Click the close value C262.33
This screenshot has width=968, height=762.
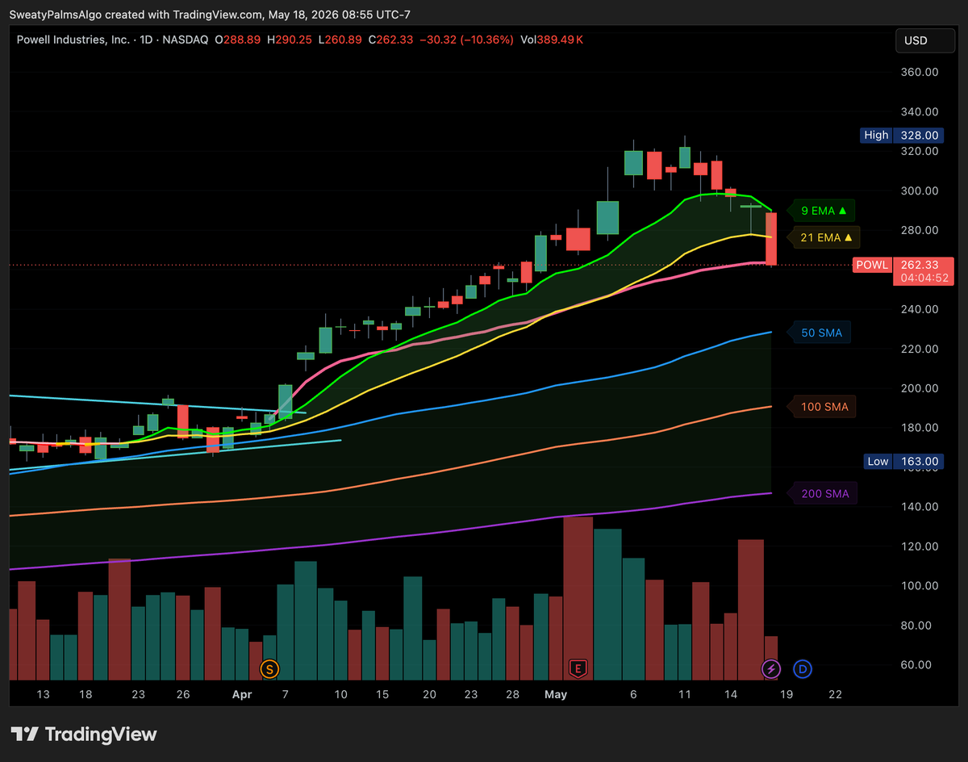tap(391, 39)
